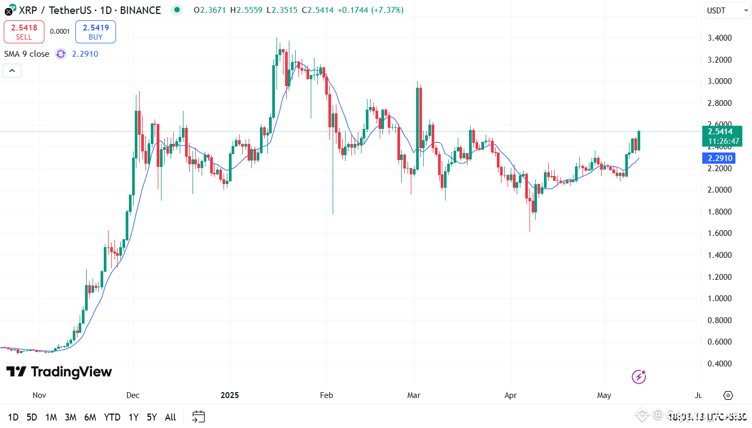This screenshot has height=428, width=752.
Task: Collapse the buy/sell panel with the chevron
Action: coord(12,70)
